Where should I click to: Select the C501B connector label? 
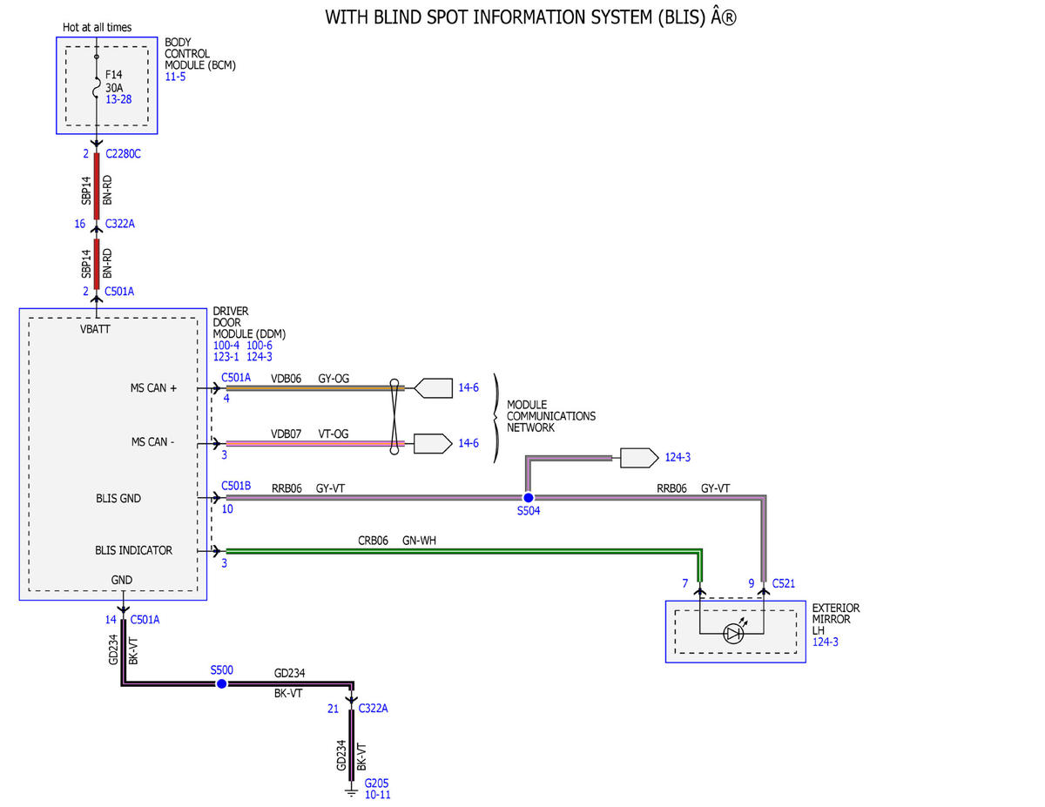(236, 486)
